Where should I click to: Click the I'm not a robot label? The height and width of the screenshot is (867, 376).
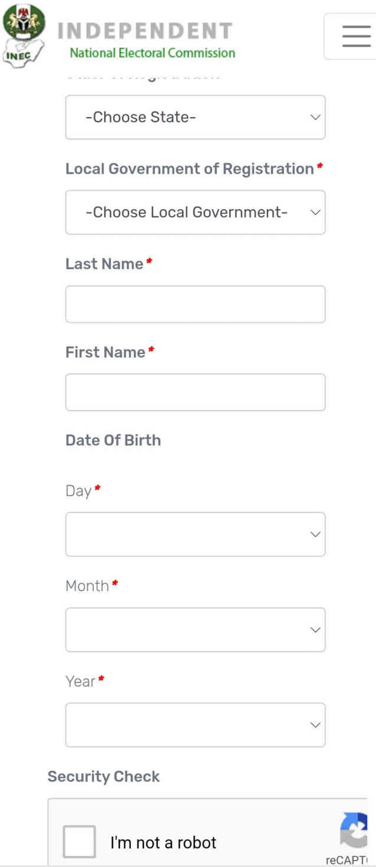tap(163, 843)
